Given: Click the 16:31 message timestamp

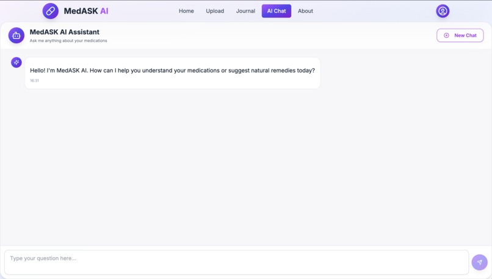Looking at the screenshot, I should tap(35, 80).
